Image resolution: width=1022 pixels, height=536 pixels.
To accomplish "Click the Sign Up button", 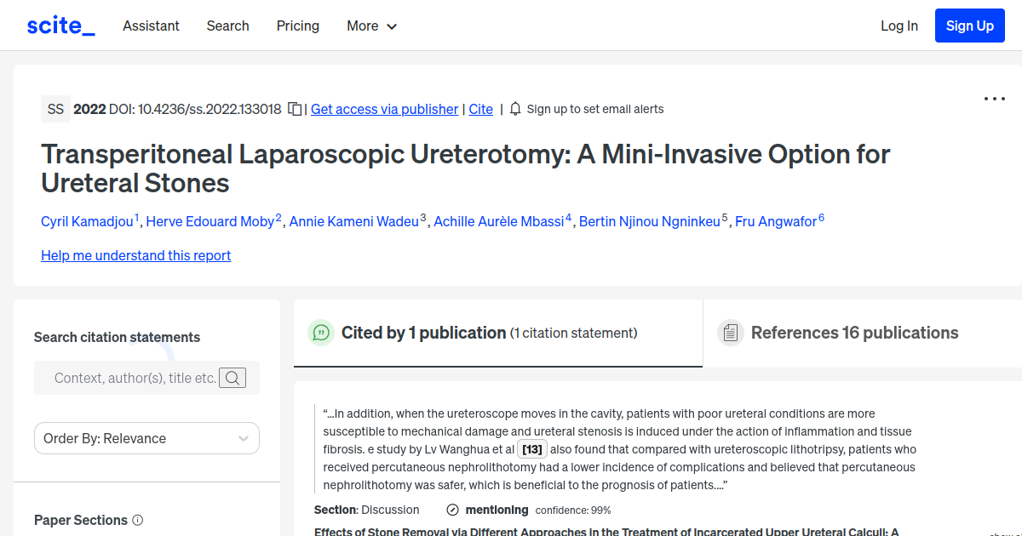I will [x=969, y=26].
